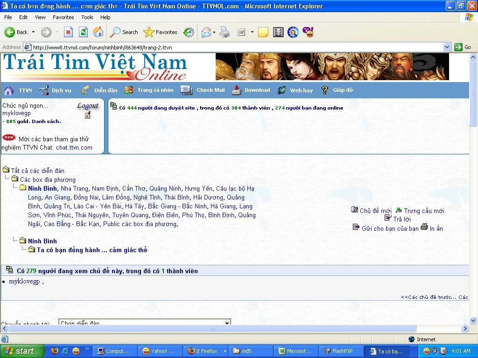Screen dimensions: 478x358
Task: Click the Back arrow button in toolbar
Action: tap(16, 32)
